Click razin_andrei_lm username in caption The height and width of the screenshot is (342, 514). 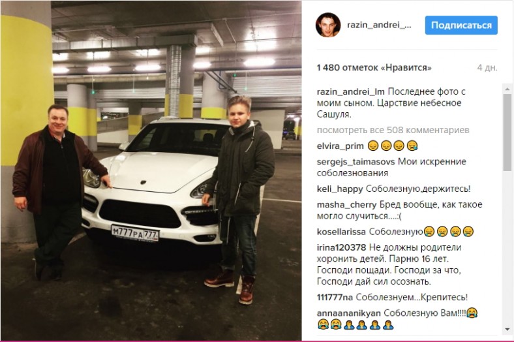pyautogui.click(x=351, y=91)
